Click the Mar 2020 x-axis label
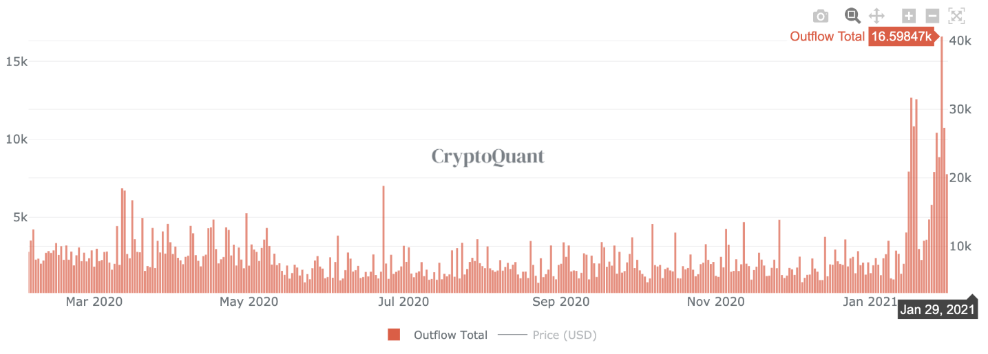 coord(94,302)
